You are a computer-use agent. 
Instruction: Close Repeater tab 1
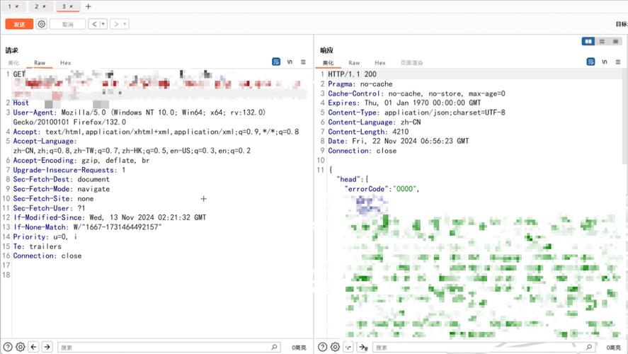pyautogui.click(x=17, y=6)
